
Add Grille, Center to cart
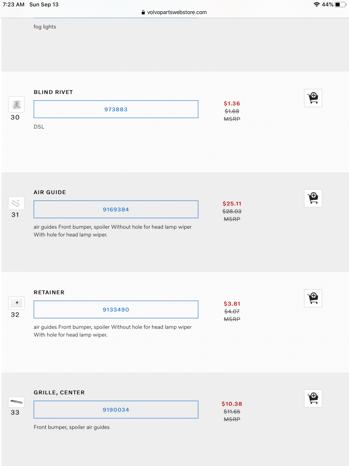click(313, 398)
